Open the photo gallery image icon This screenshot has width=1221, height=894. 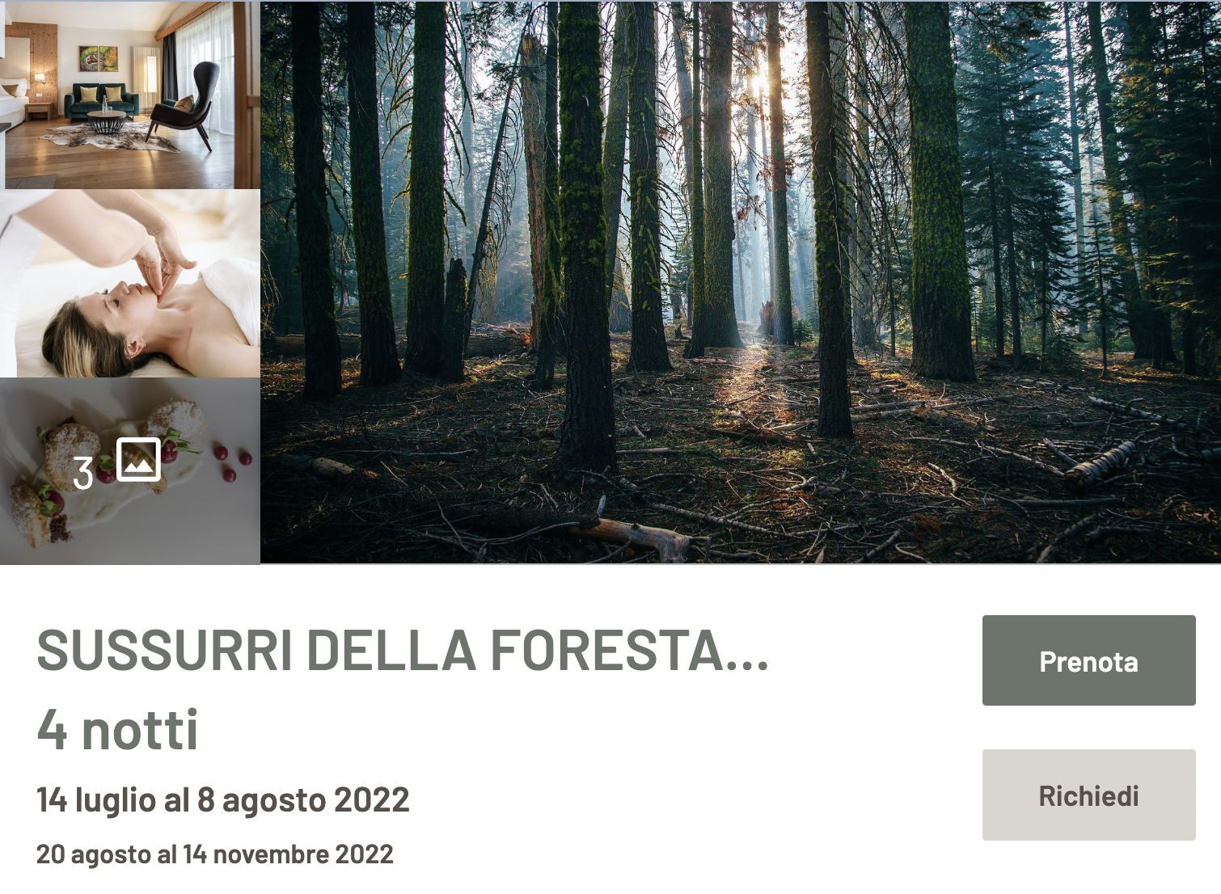(x=138, y=459)
